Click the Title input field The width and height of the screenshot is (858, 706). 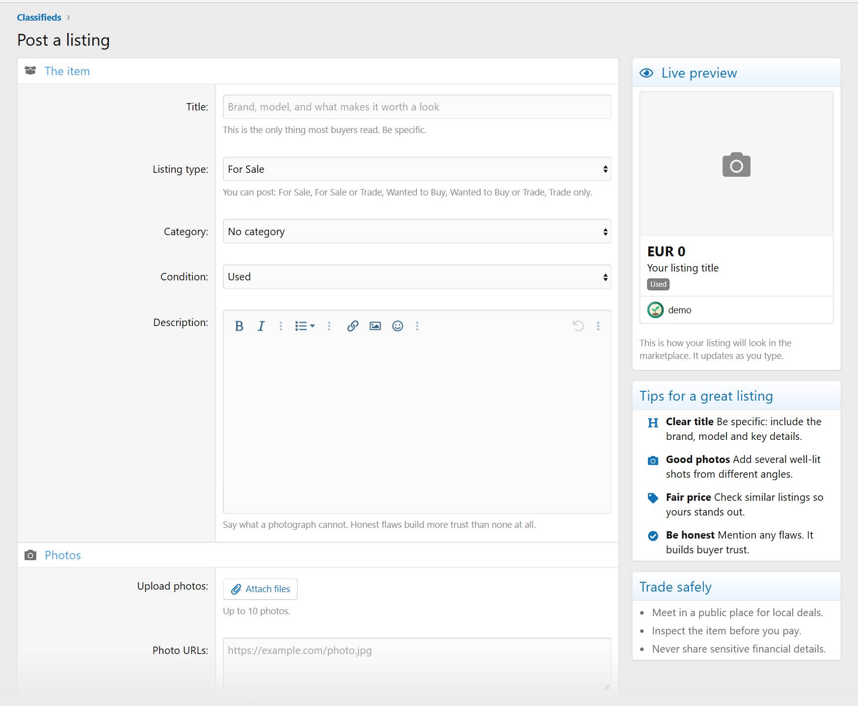pos(417,107)
